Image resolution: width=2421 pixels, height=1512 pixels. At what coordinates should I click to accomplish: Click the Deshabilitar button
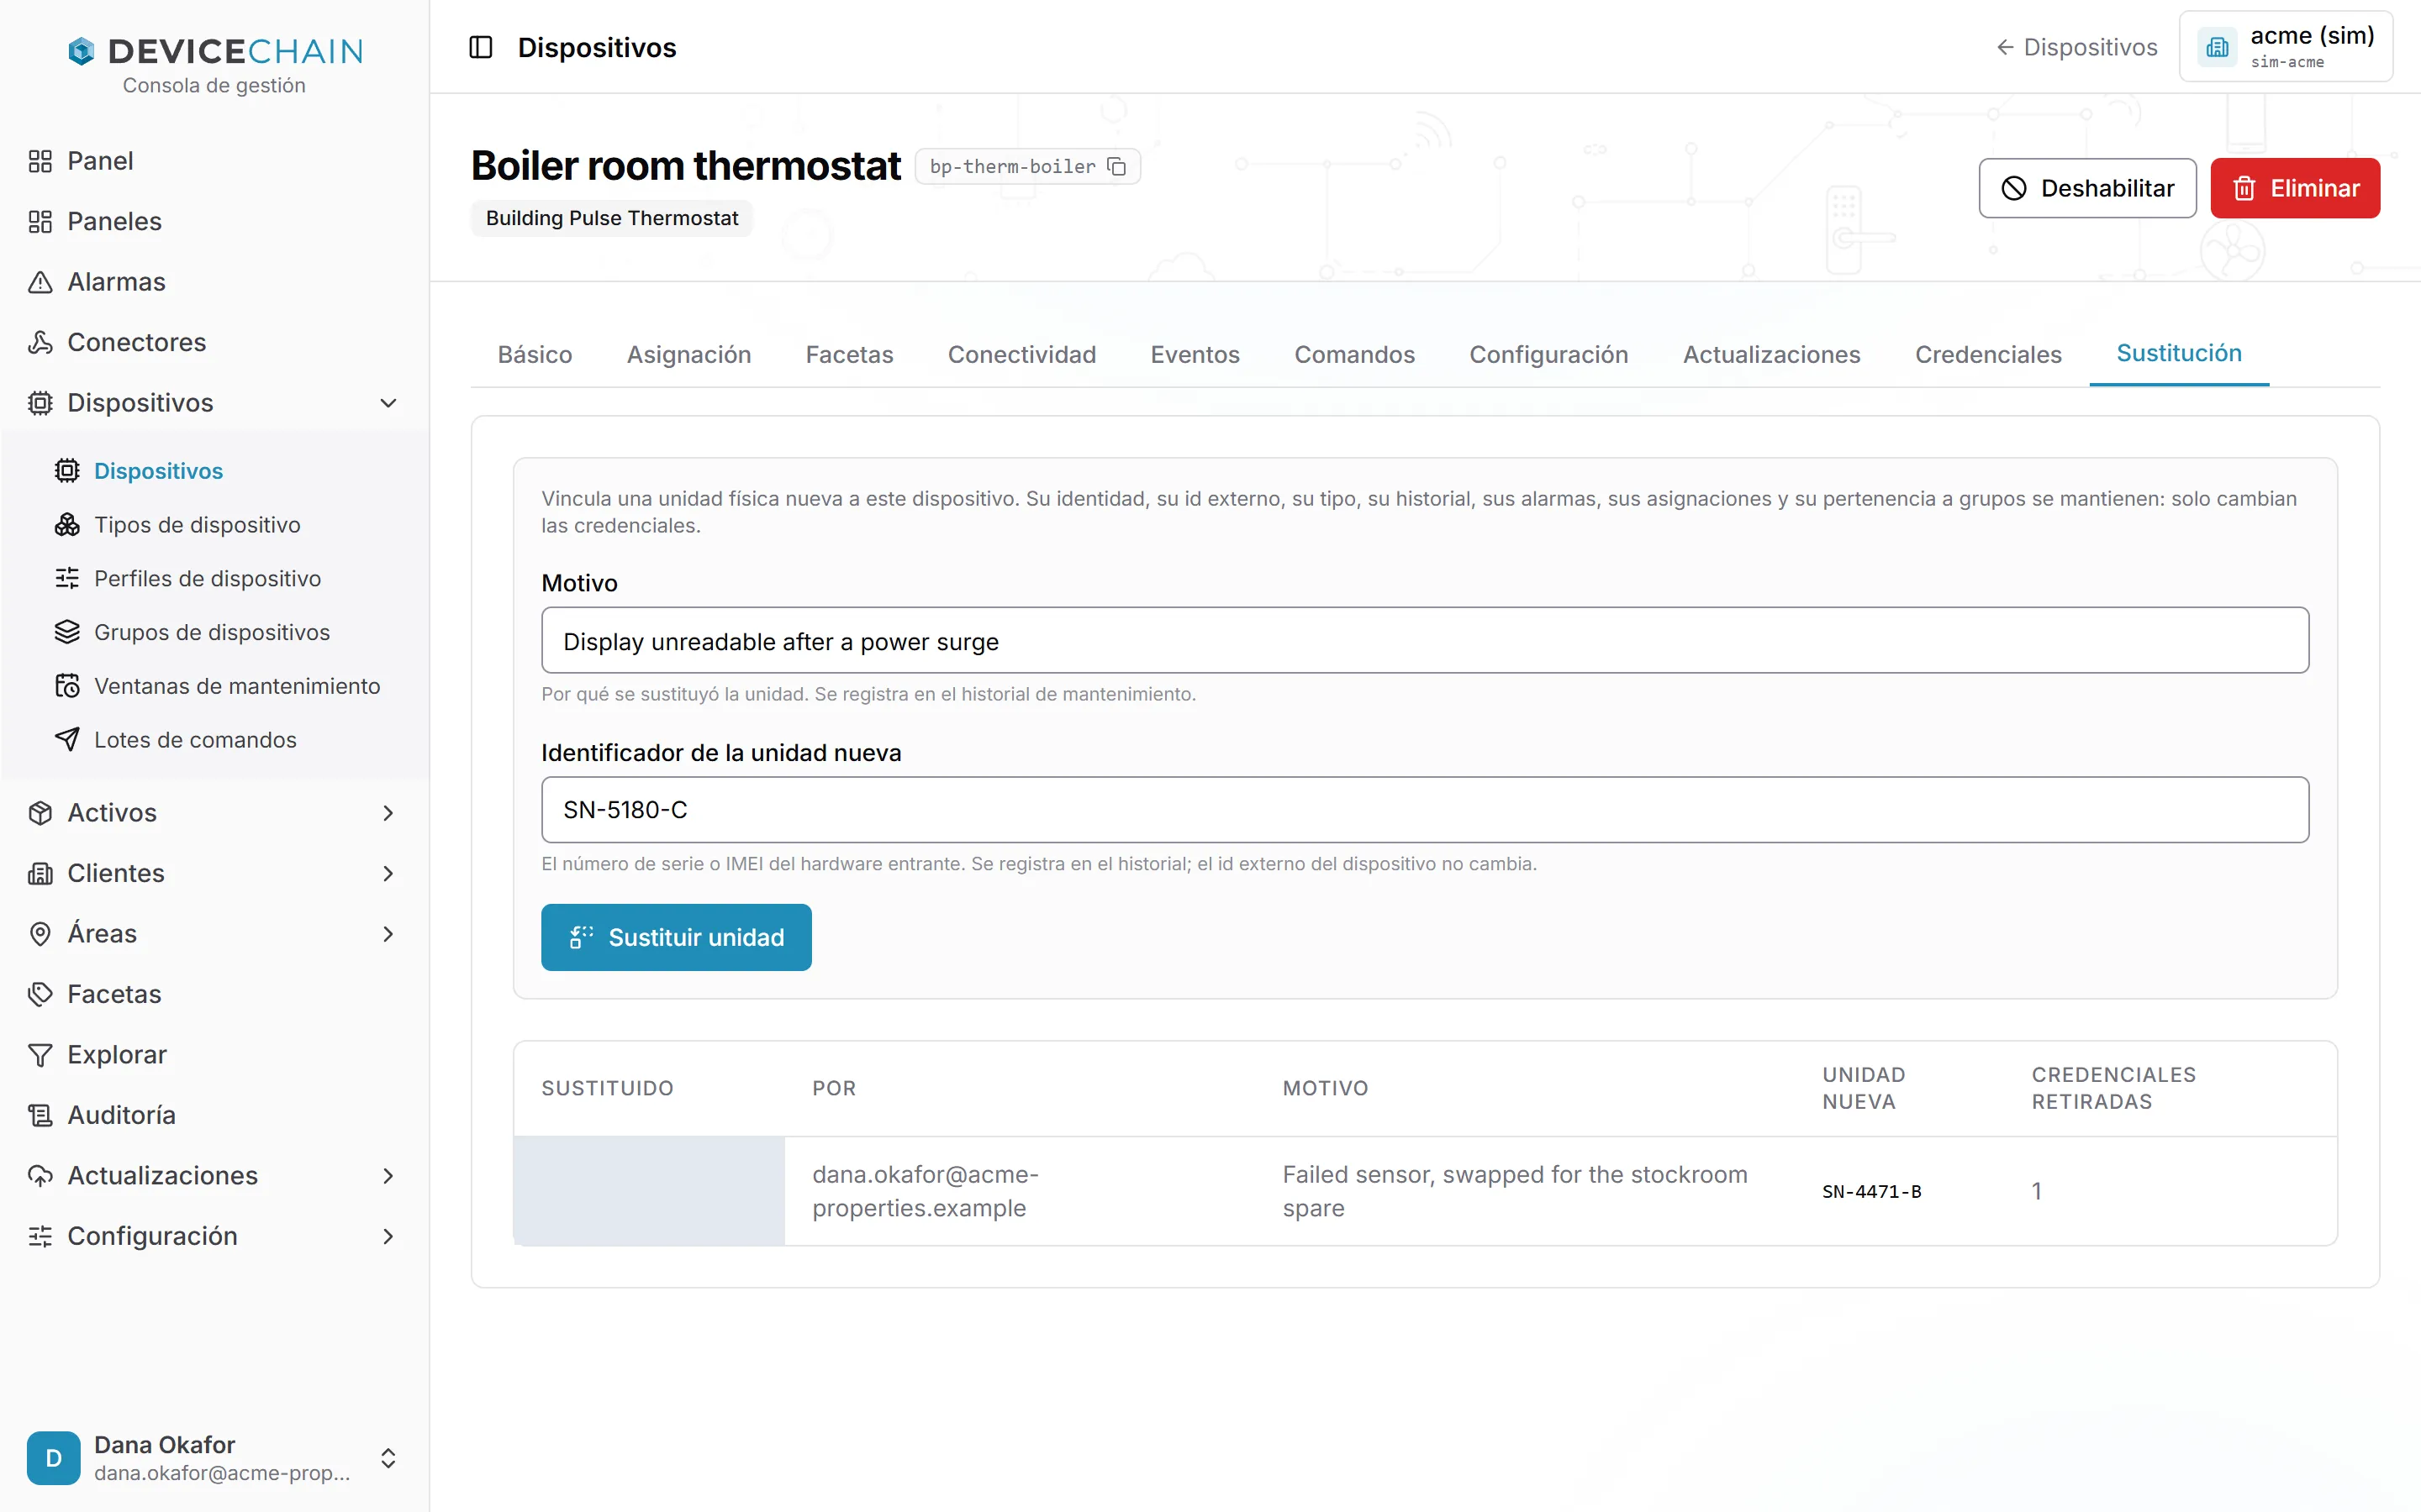coord(2087,188)
